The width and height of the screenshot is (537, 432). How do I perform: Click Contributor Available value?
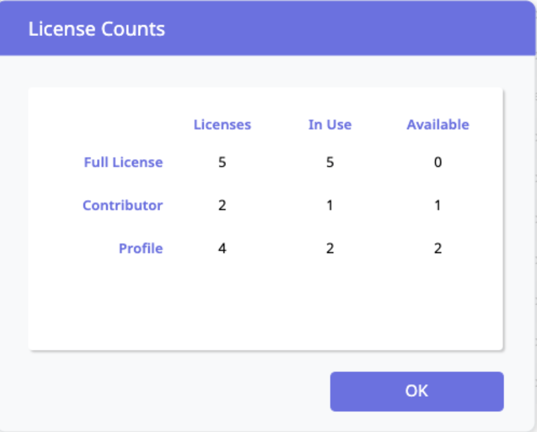pyautogui.click(x=438, y=205)
